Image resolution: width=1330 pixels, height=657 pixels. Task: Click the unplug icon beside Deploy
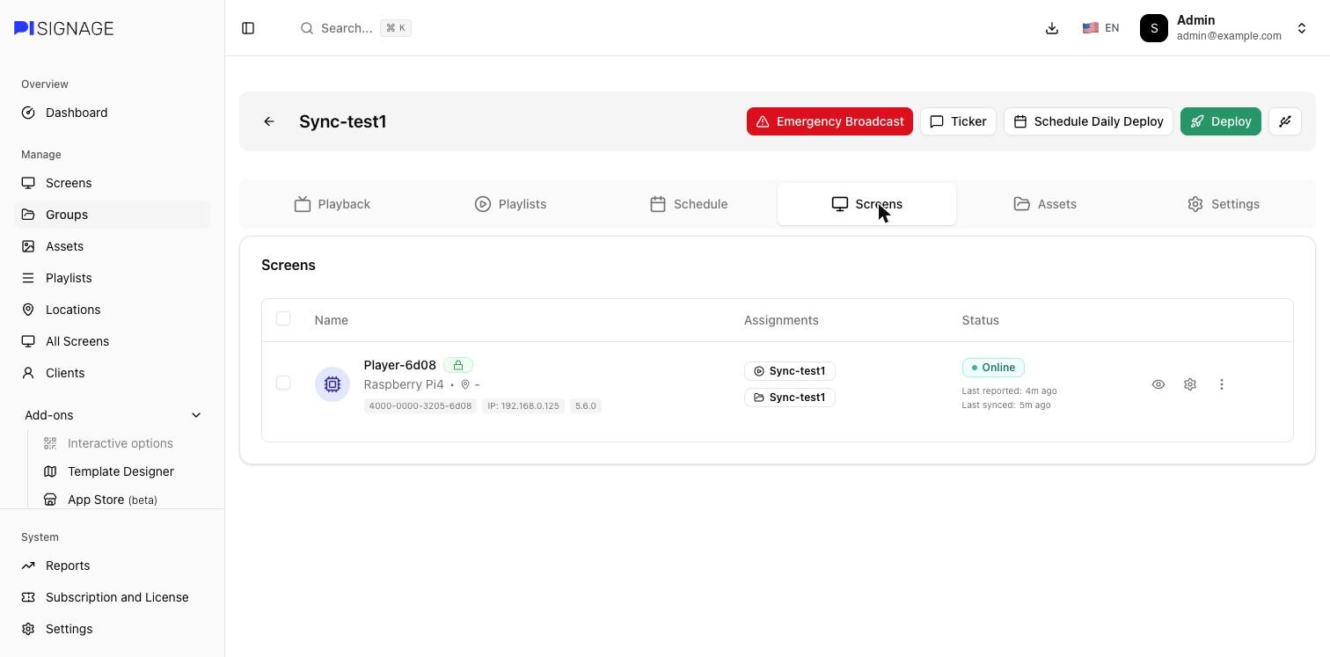tap(1285, 121)
